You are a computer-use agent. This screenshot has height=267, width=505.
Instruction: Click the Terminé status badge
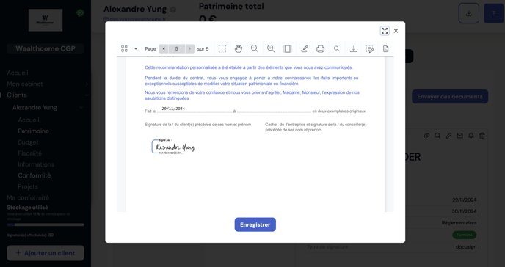[465, 235]
